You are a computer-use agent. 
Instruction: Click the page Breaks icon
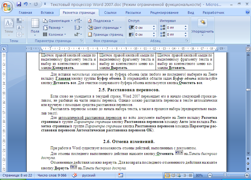tap(78, 21)
